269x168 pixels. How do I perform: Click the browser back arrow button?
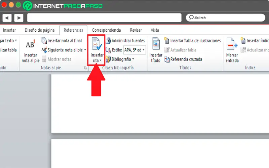7,18
